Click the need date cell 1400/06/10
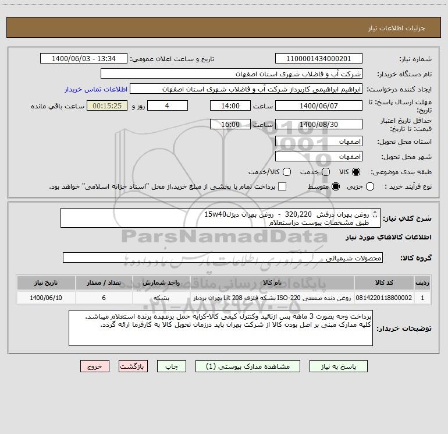This screenshot has height=434, width=448. [46, 298]
